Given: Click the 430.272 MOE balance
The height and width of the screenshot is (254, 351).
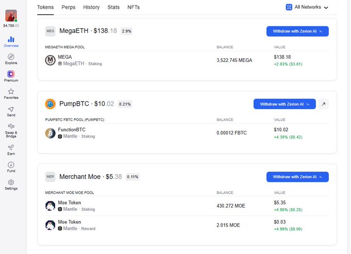Looking at the screenshot, I should (x=231, y=206).
